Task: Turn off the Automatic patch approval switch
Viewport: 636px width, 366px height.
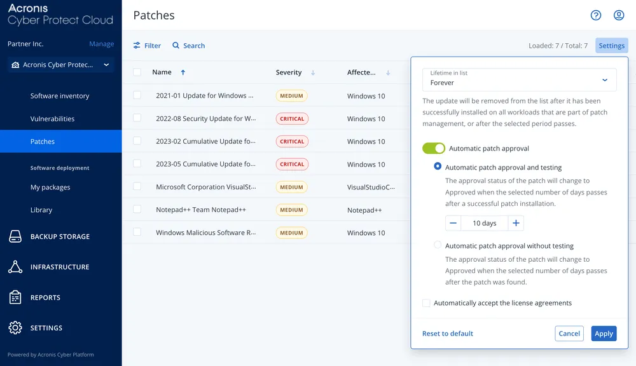Action: pyautogui.click(x=434, y=148)
